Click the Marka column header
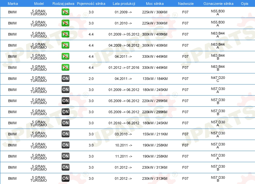This screenshot has height=184, width=255. (x=13, y=4)
